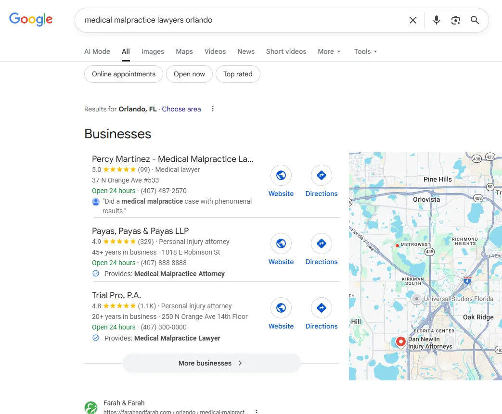
Task: Click the Google logo
Action: click(x=31, y=19)
